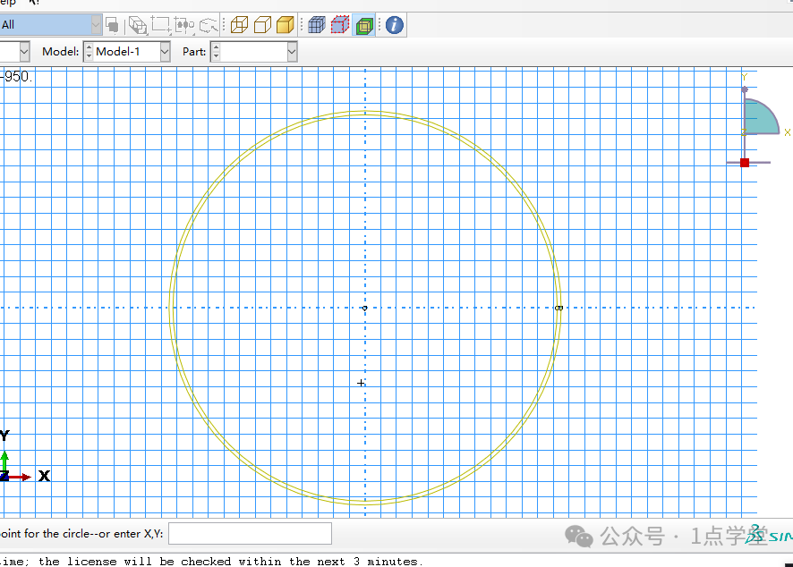Viewport: 793px width, 567px height.
Task: Click the inside/crossing selection boundary icon
Action: (184, 25)
